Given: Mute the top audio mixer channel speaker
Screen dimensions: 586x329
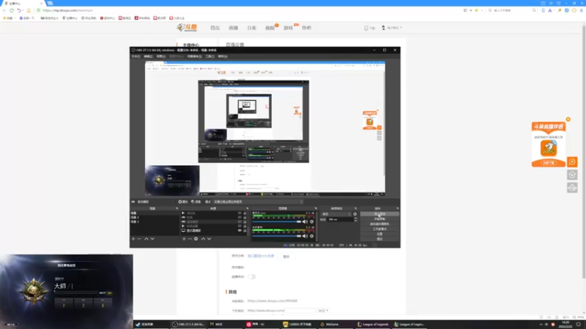Looking at the screenshot, I should coord(305,222).
